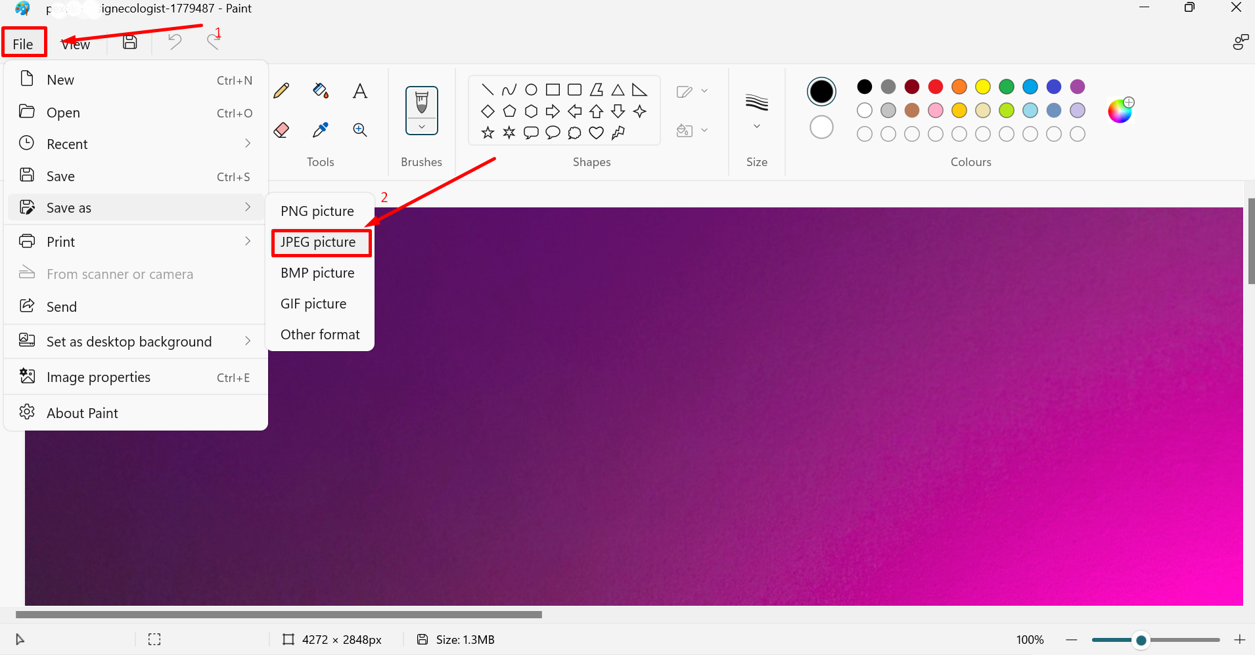
Task: Choose Send from the File menu
Action: [135, 306]
